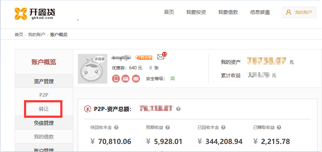Click help icon beside 预期收益

(x=168, y=127)
